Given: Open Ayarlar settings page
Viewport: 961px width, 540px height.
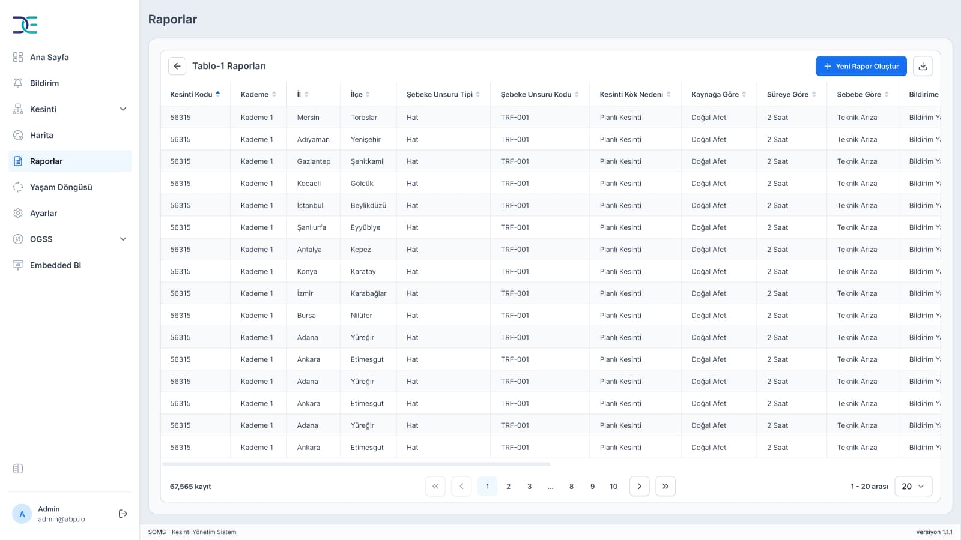Looking at the screenshot, I should coord(70,213).
